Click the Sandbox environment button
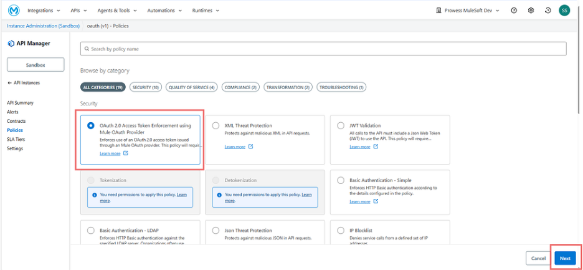The image size is (583, 270). (x=36, y=65)
